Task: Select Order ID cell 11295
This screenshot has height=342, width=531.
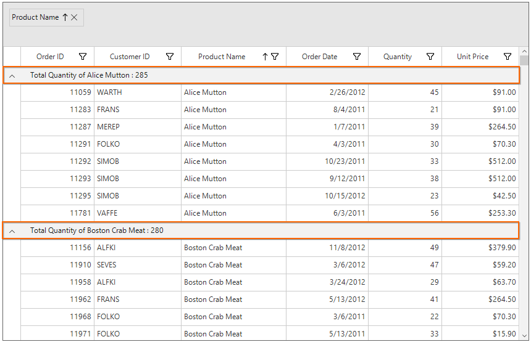Action: click(x=57, y=196)
